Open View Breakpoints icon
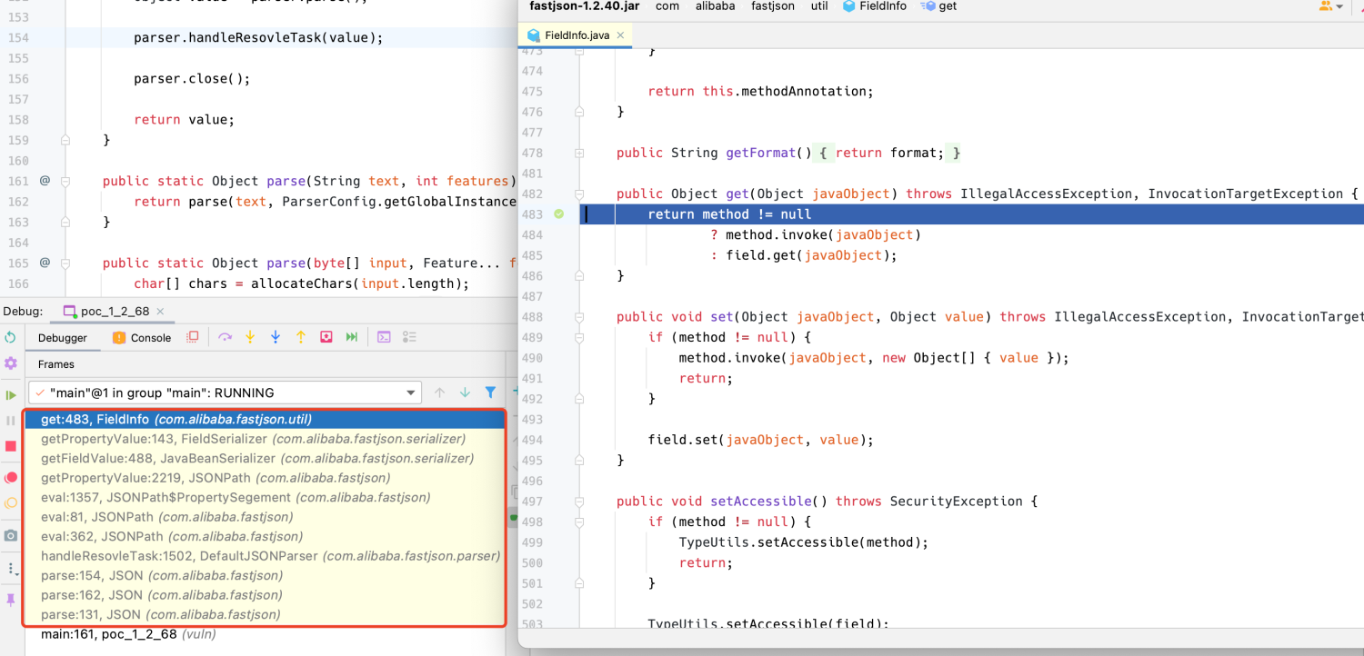 coord(10,477)
